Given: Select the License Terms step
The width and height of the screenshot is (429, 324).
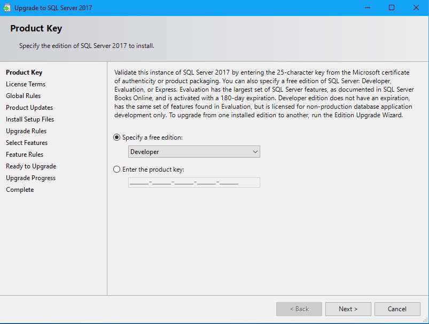Looking at the screenshot, I should click(25, 84).
